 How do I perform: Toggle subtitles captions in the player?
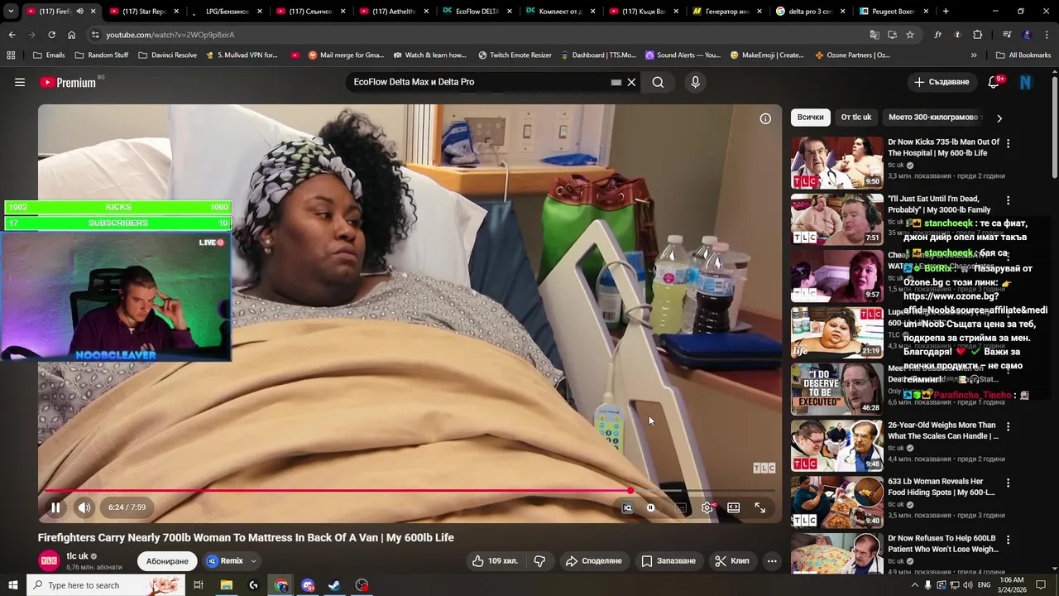[x=680, y=507]
